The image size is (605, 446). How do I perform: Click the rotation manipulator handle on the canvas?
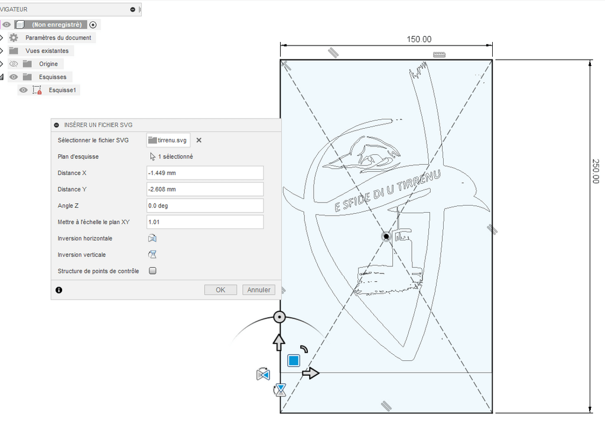[x=279, y=317]
